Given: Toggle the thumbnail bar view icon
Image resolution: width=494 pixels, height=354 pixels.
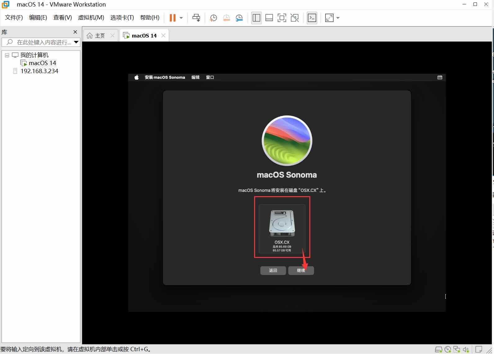Looking at the screenshot, I should (x=269, y=18).
